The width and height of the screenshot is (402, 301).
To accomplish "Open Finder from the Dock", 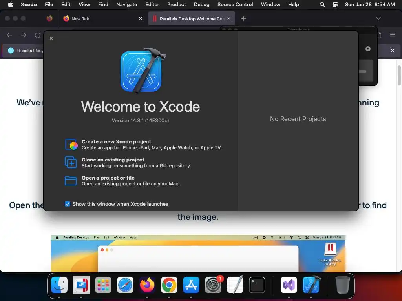I will tap(59, 285).
